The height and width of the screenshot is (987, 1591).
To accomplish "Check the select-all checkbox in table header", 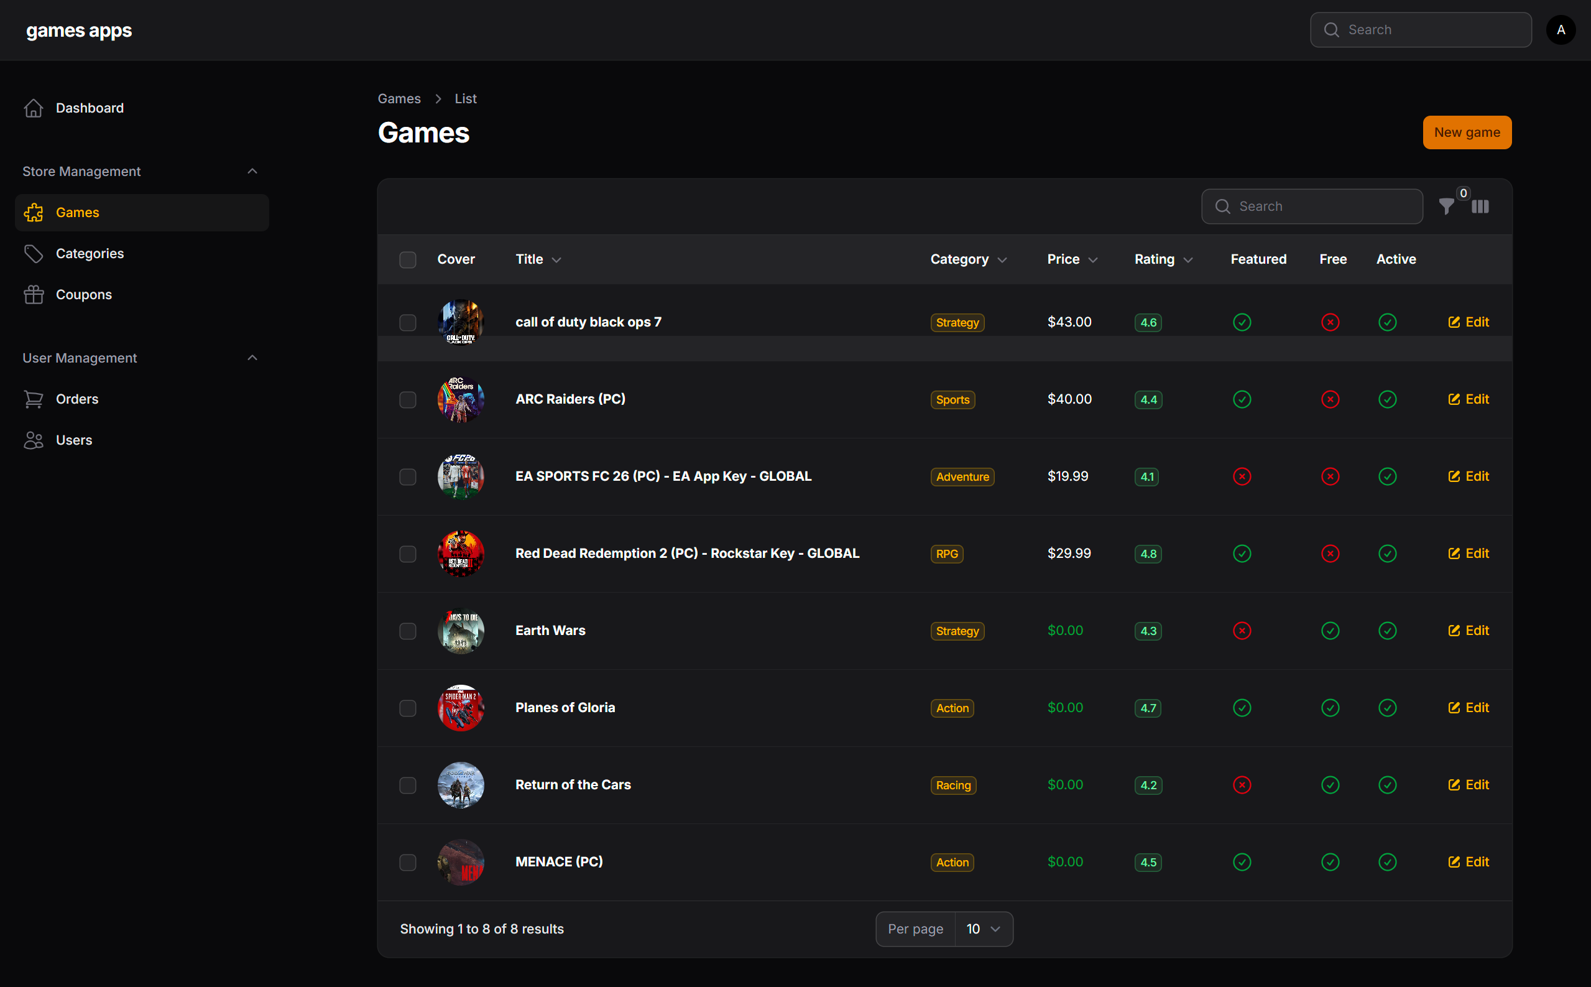I will (408, 260).
